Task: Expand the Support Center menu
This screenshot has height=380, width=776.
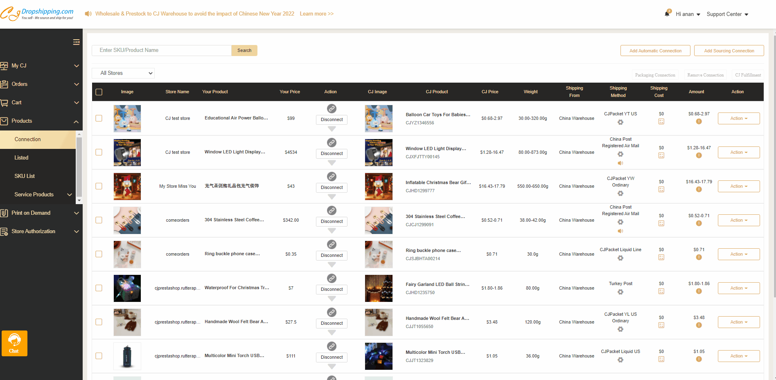Action: click(727, 14)
